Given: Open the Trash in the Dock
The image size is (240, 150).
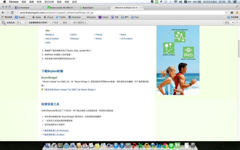Looking at the screenshot, I should point(193,145).
